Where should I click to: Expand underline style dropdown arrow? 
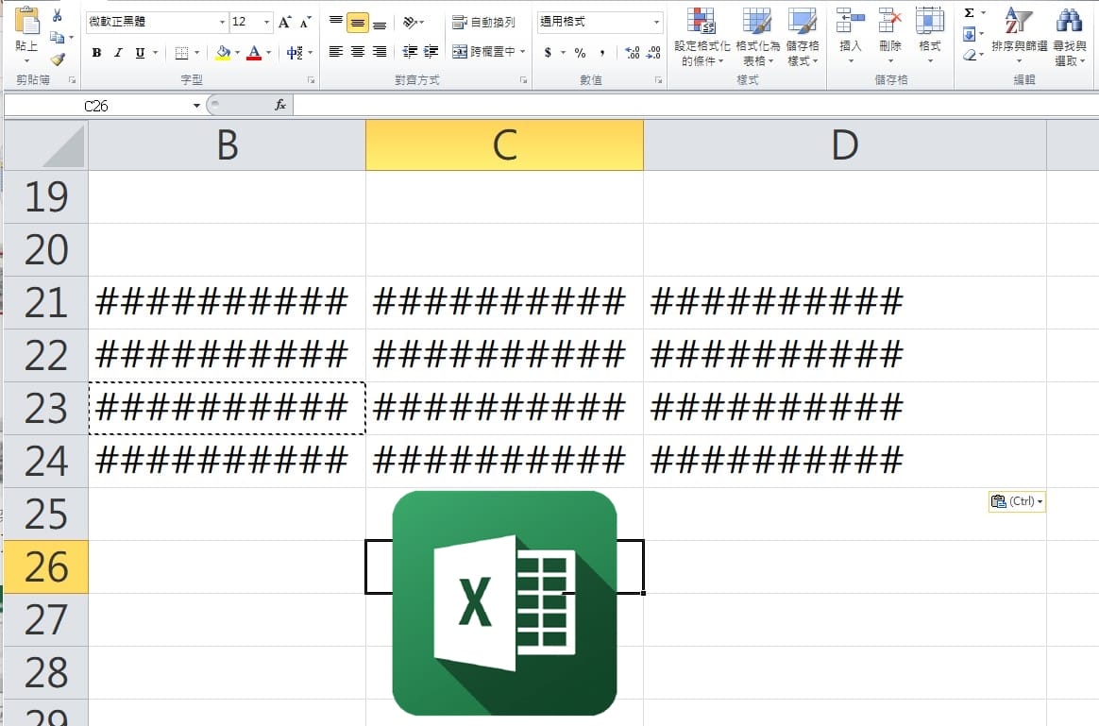coord(156,53)
